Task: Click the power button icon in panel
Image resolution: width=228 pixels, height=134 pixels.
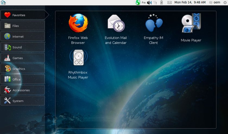Action: pyautogui.click(x=225, y=2)
